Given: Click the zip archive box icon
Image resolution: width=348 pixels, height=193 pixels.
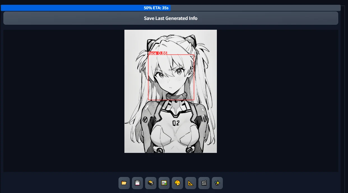Looking at the screenshot, I should pos(151,183).
